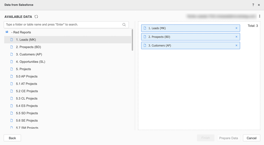The width and height of the screenshot is (264, 145).
Task: Click the available data list scrollbar
Action: 133,40
